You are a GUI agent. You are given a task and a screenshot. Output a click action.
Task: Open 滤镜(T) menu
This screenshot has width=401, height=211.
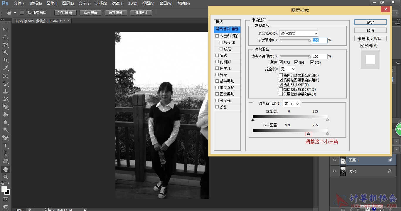118,4
